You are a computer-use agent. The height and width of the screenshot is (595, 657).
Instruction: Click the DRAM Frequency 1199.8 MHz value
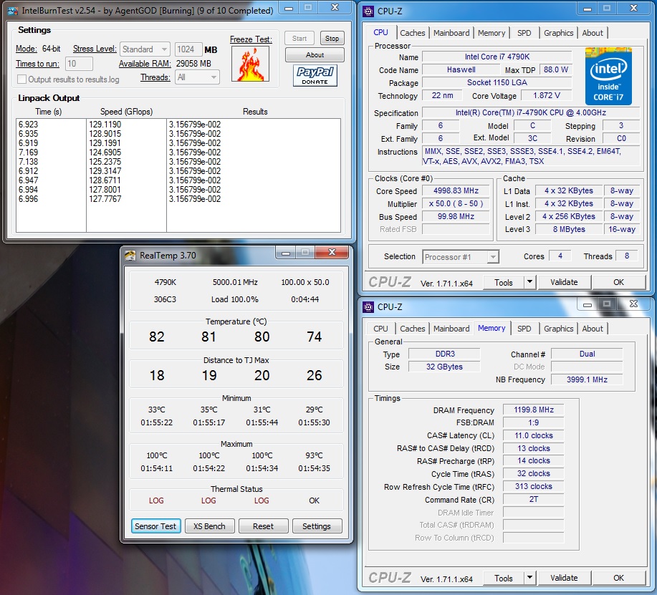tap(534, 410)
